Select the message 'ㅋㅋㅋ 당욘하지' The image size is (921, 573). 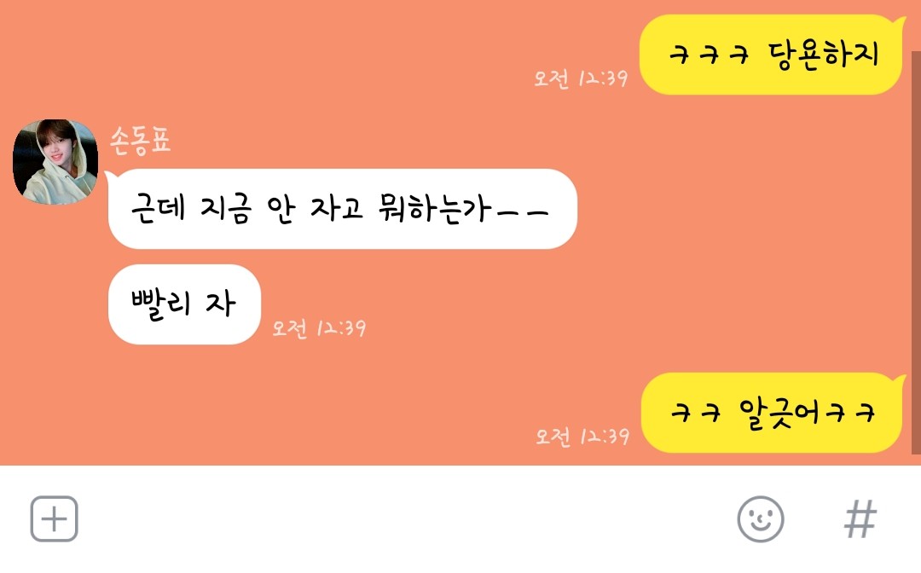pos(771,55)
